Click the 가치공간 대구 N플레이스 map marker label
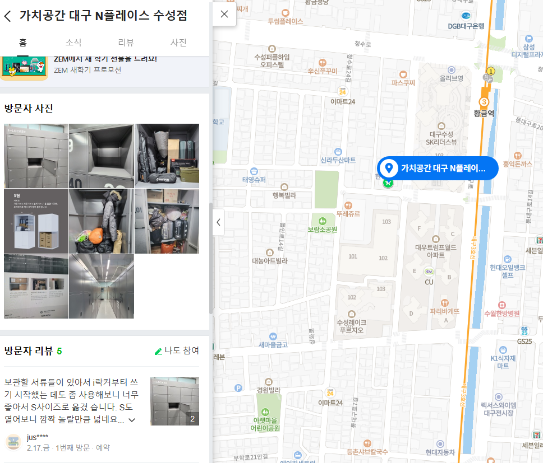This screenshot has height=463, width=543. [438, 169]
